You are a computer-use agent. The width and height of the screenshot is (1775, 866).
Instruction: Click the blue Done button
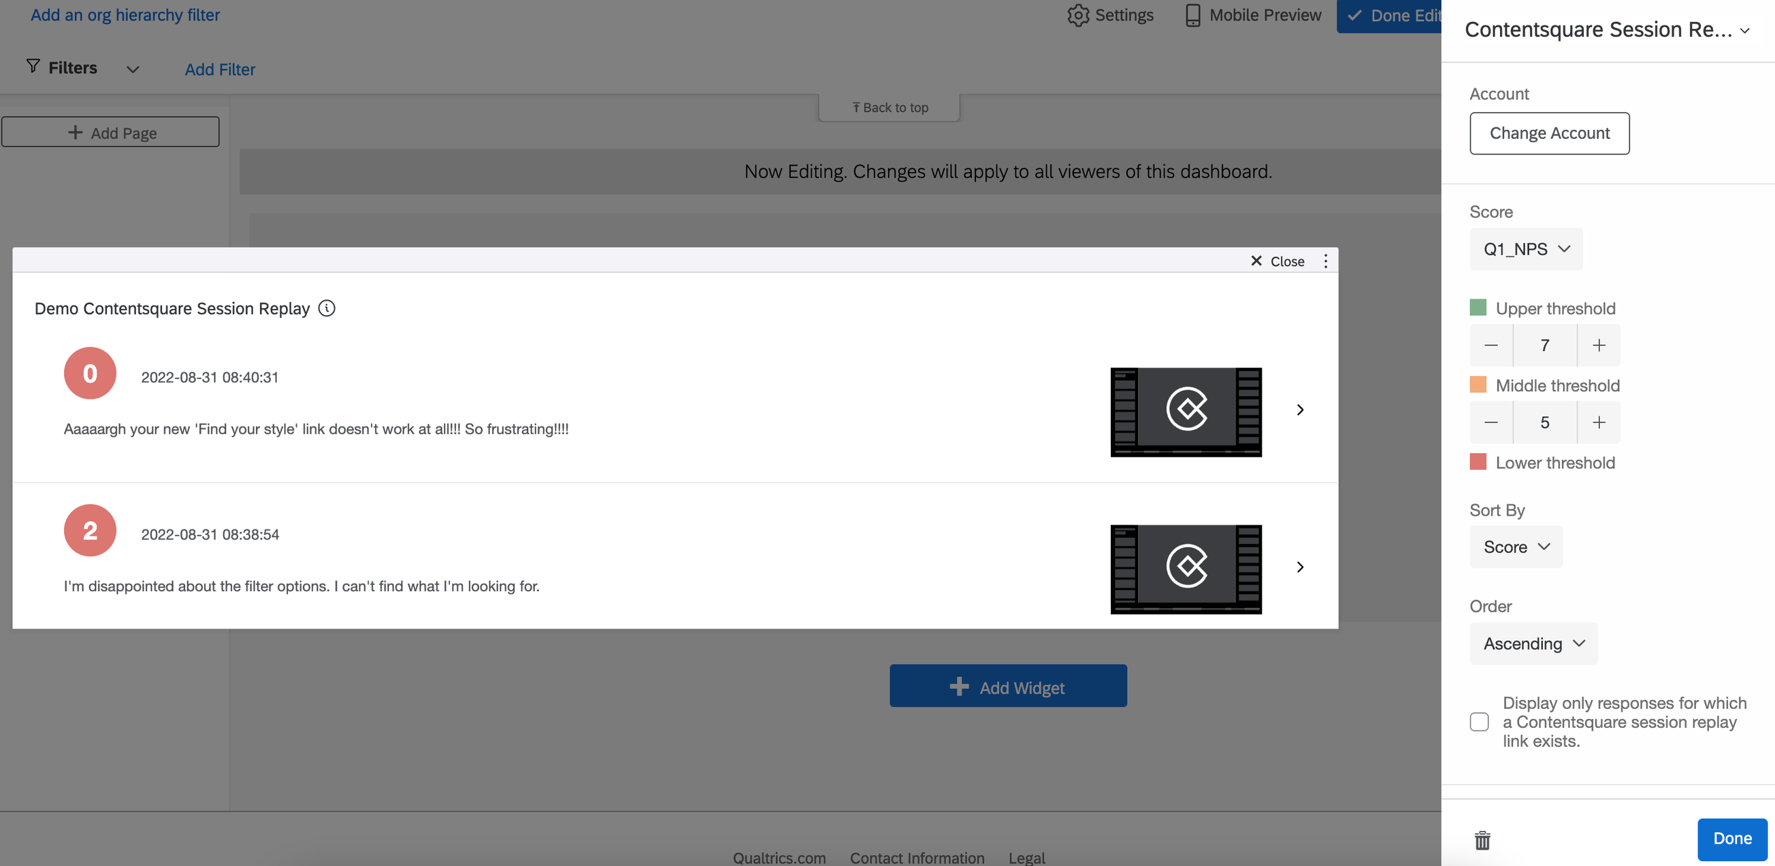1732,838
